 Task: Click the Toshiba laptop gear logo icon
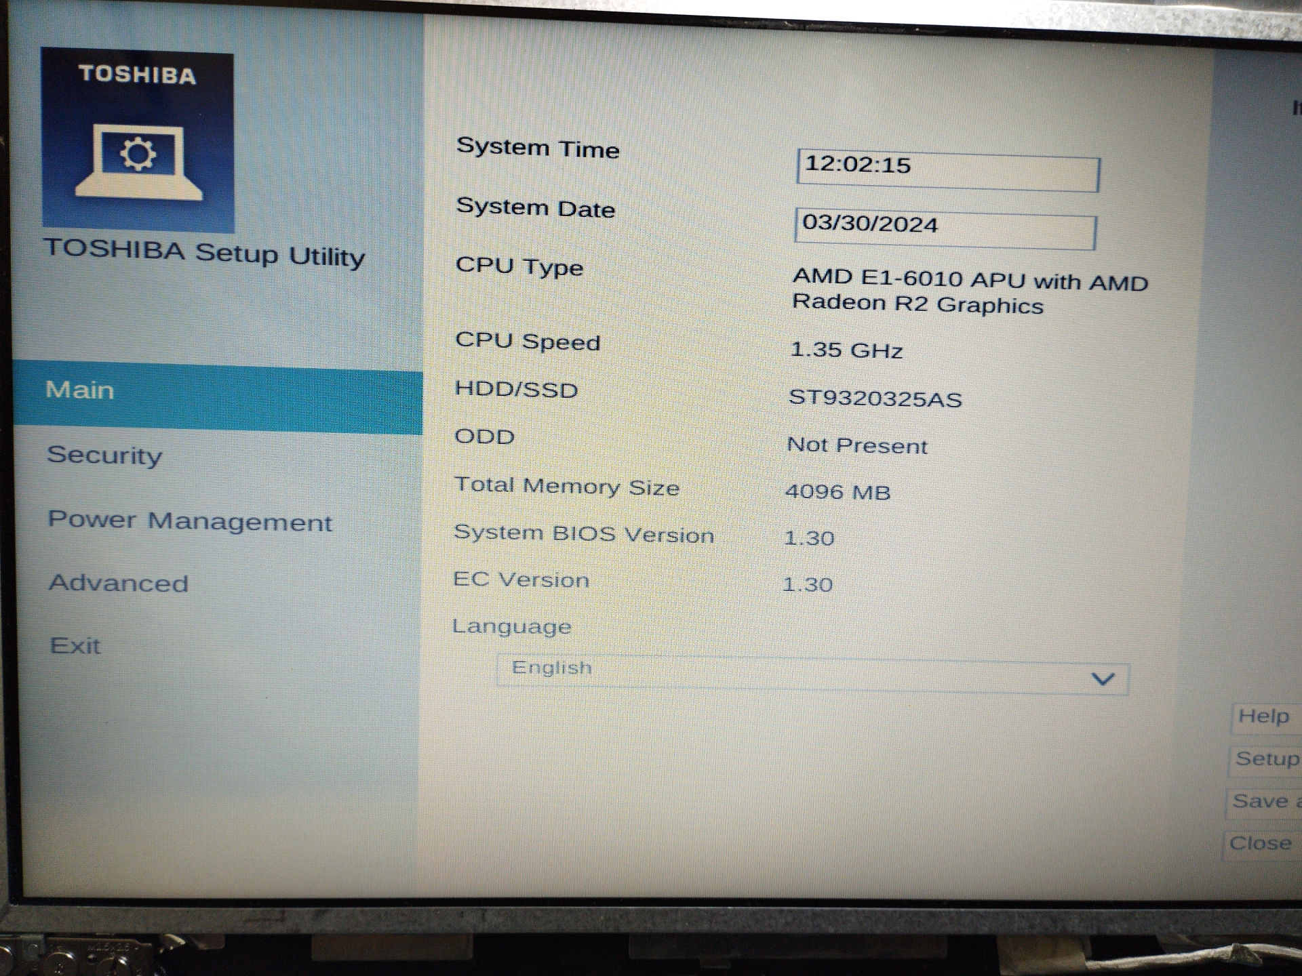138,140
